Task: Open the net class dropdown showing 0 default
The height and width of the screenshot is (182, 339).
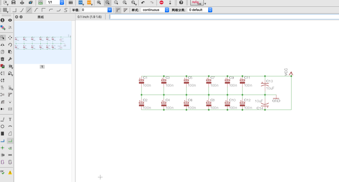Action: (200, 10)
